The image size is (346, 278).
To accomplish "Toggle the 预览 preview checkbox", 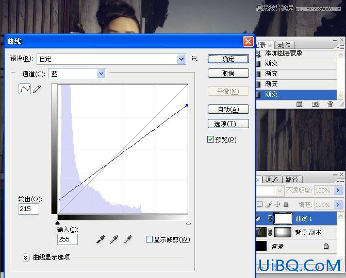I will 210,139.
